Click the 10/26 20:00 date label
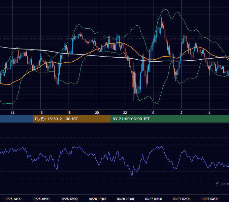The height and width of the screenshot is (202, 229). pyautogui.click(x=97, y=199)
